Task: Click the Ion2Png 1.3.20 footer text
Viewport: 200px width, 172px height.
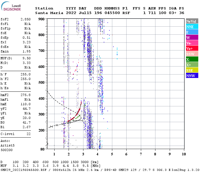Action: [185, 170]
